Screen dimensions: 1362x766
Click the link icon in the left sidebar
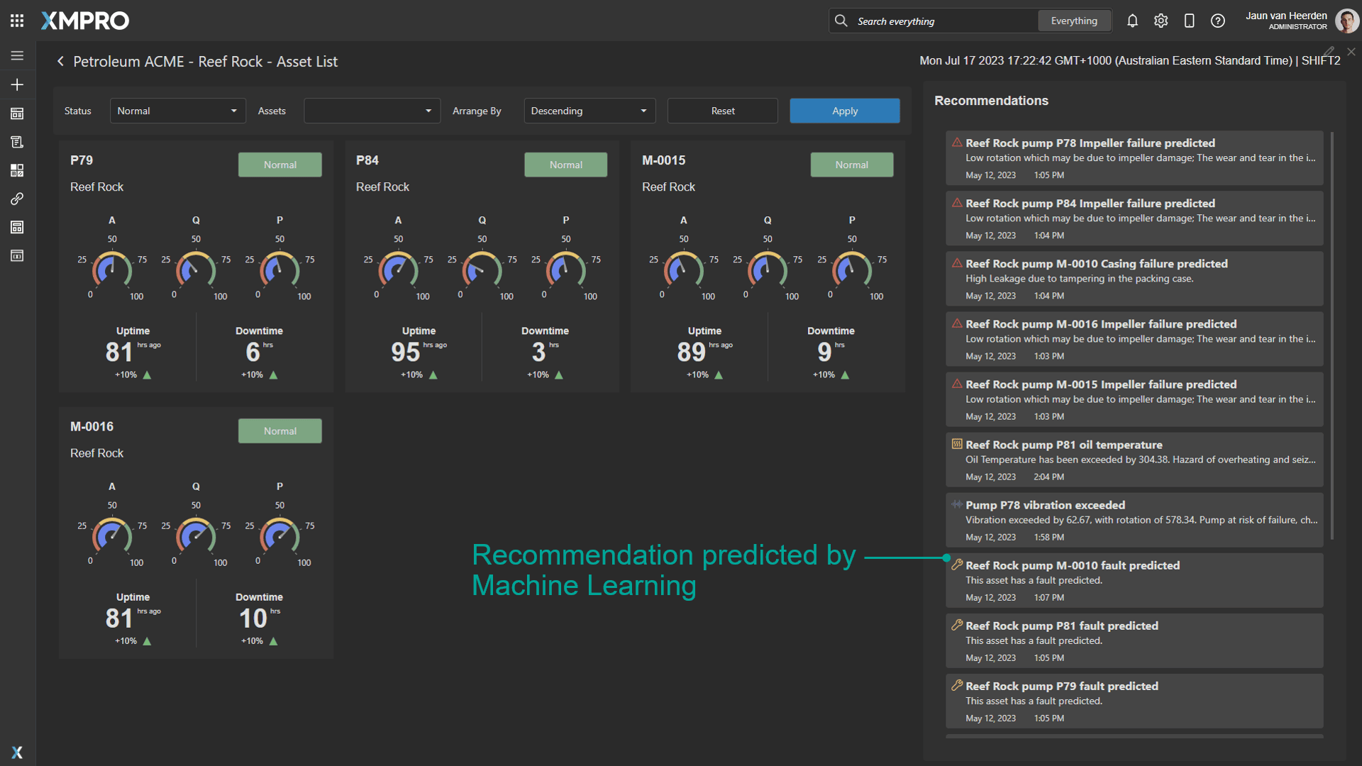click(x=17, y=199)
